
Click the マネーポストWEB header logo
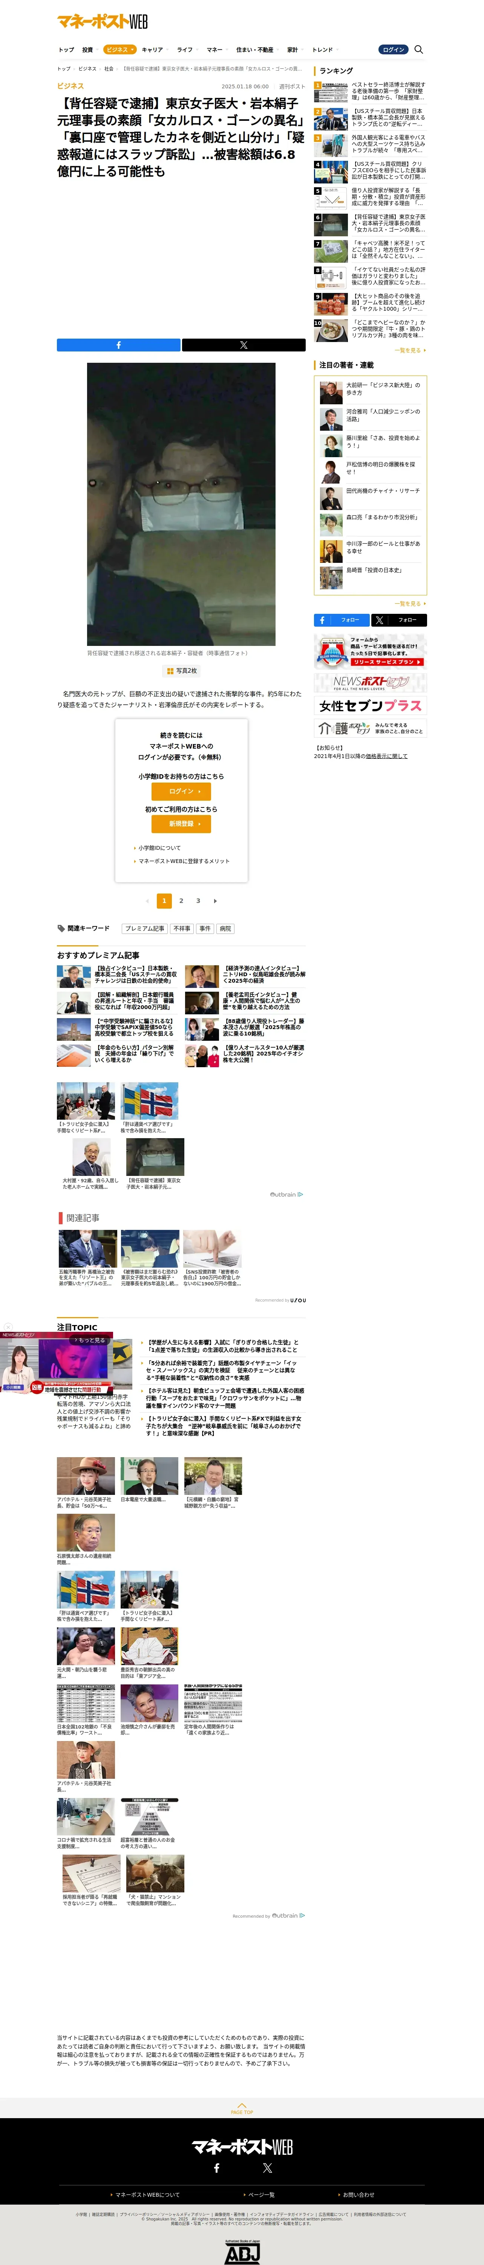coord(102,21)
